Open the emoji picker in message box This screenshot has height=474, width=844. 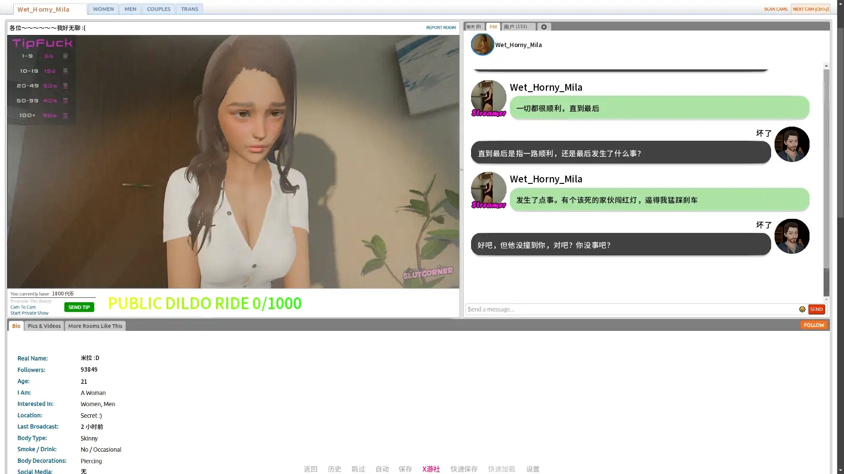click(802, 310)
